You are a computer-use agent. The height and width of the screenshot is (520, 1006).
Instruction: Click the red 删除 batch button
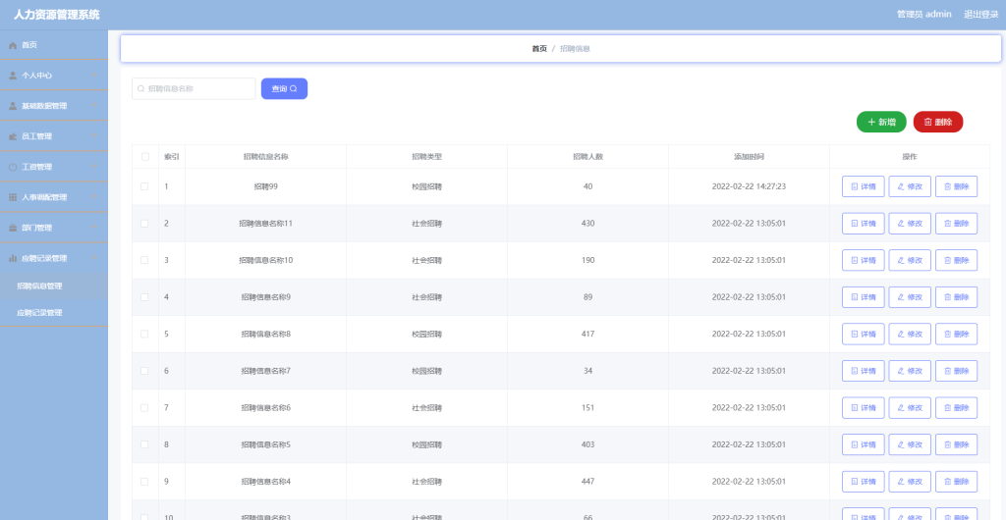(x=938, y=122)
